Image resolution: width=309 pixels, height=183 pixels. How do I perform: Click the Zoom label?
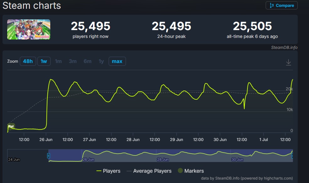click(x=13, y=61)
